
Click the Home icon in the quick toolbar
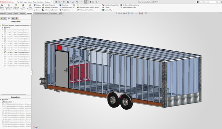(56, 2)
